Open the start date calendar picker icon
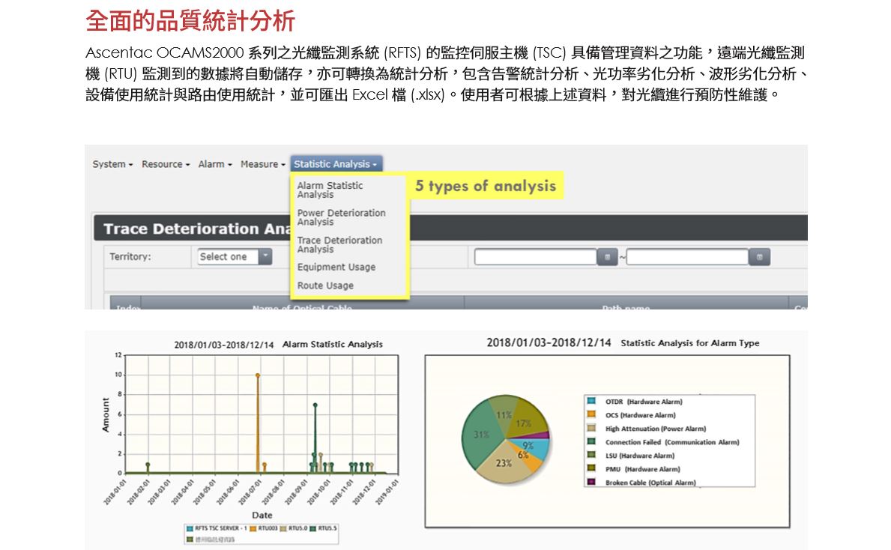Screen dimensions: 891x550 point(607,257)
